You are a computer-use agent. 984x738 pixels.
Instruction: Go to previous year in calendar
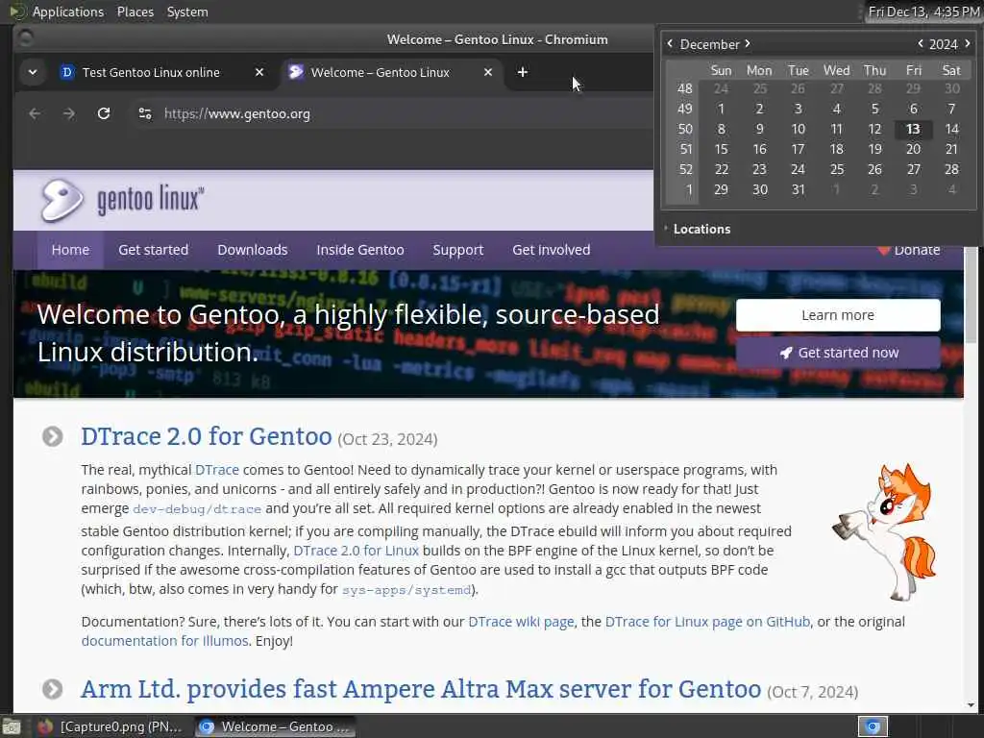click(920, 44)
